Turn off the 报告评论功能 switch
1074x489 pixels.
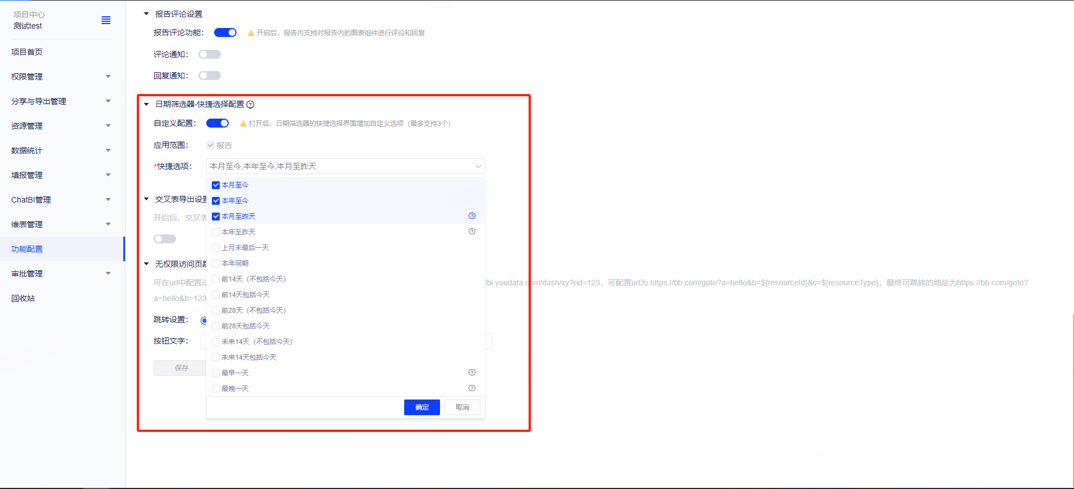click(225, 32)
